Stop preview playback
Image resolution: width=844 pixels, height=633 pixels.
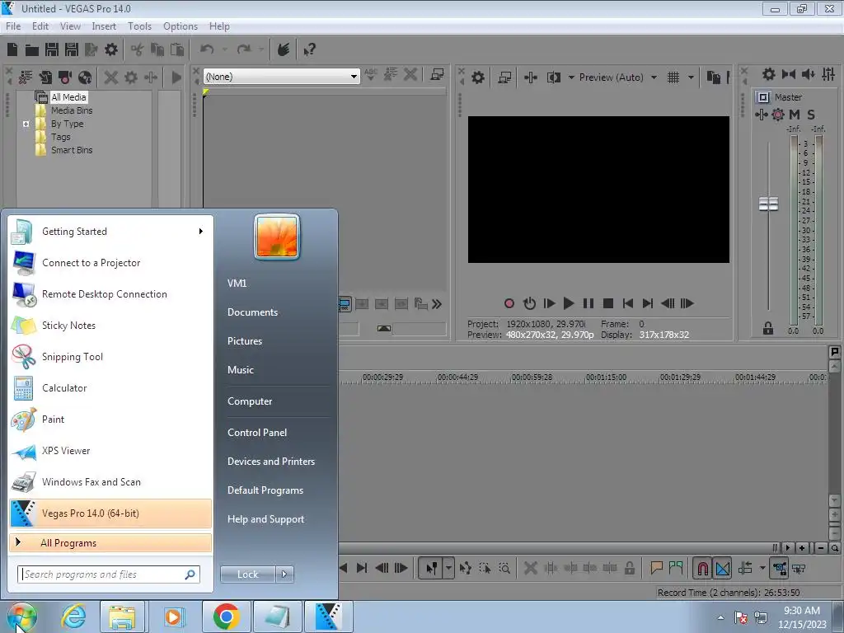608,303
